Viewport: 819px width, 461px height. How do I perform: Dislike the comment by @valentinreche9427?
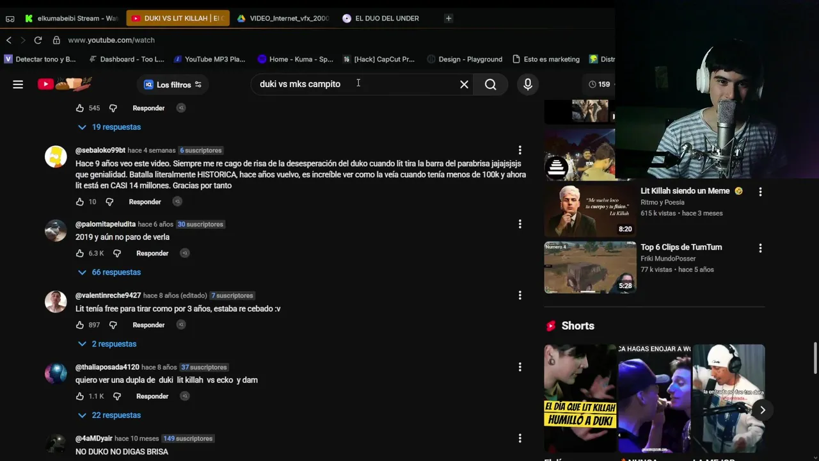tap(113, 325)
